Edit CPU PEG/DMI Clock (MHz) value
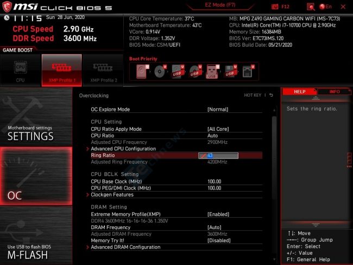The image size is (353, 265). 215,188
